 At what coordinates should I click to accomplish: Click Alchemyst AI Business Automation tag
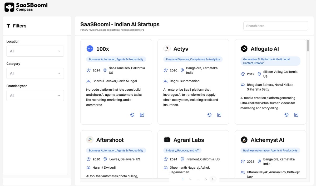(270, 150)
